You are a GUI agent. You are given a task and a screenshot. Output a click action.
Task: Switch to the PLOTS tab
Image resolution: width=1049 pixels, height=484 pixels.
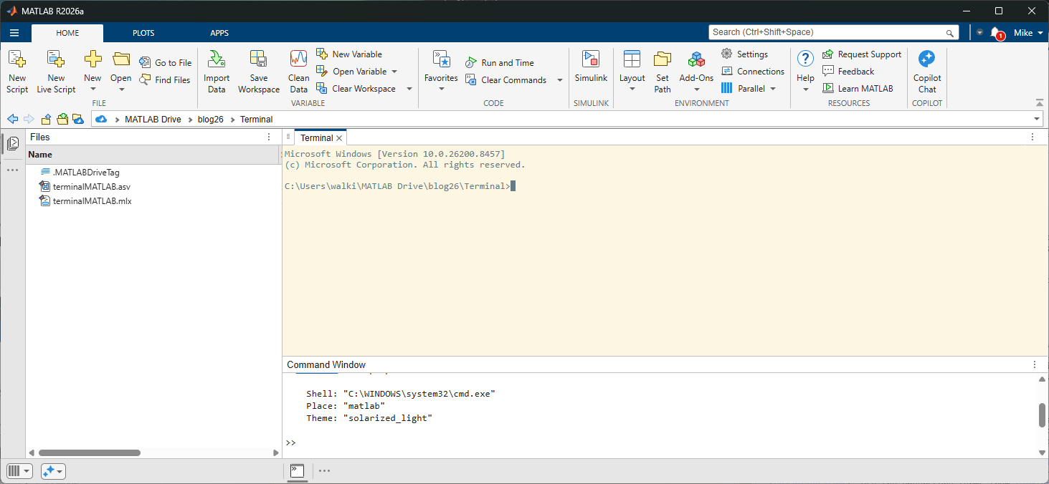pyautogui.click(x=143, y=33)
